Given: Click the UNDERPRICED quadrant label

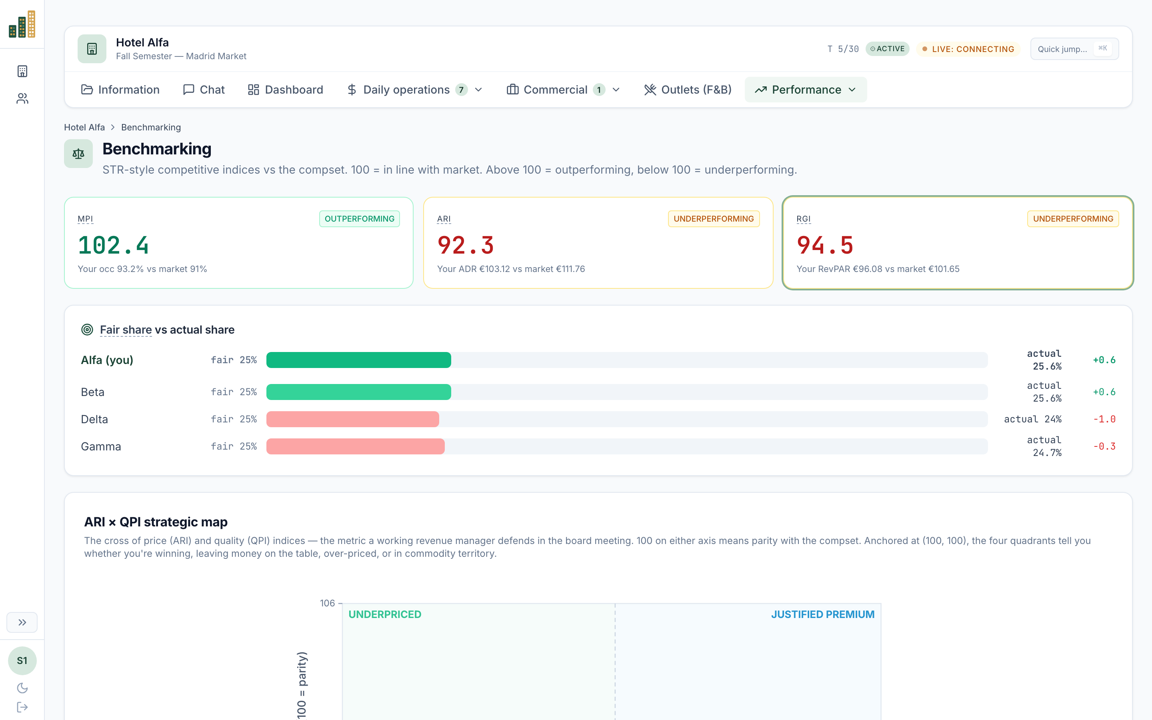Looking at the screenshot, I should coord(385,614).
